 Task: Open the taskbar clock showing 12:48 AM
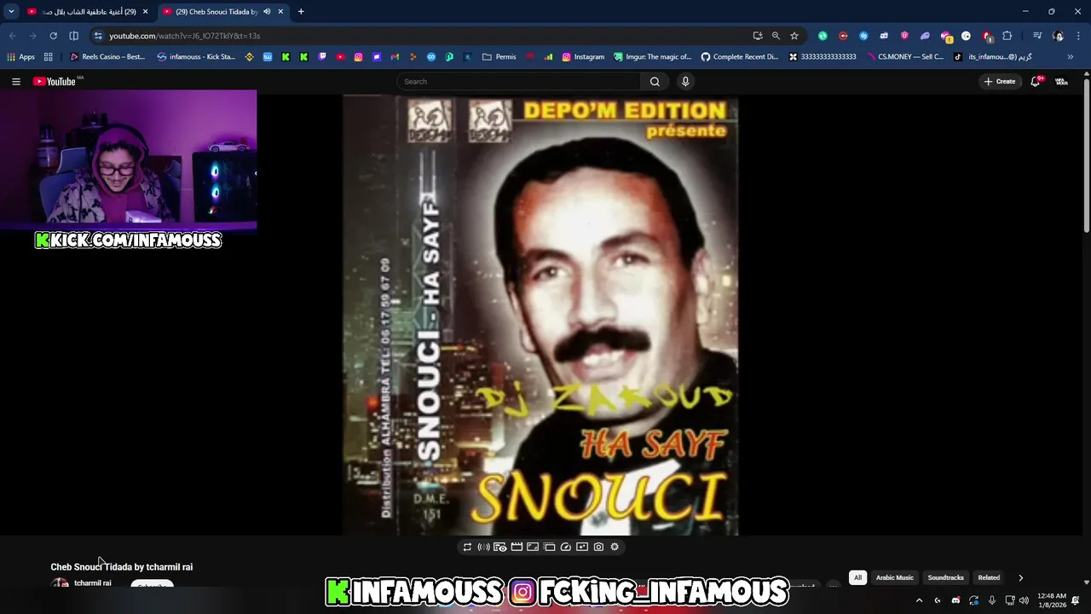pyautogui.click(x=1053, y=600)
